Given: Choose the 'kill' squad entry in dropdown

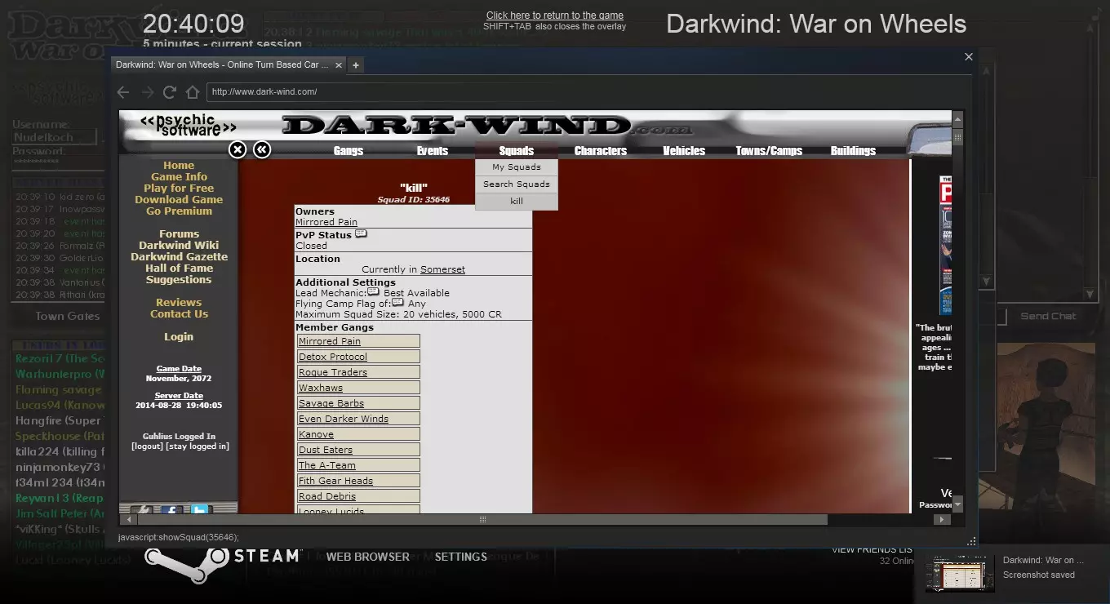Looking at the screenshot, I should pos(517,202).
